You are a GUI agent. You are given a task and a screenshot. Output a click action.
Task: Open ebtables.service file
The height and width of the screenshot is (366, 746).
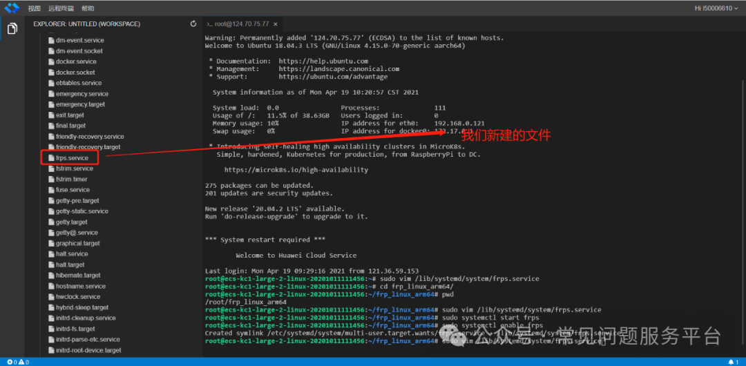[x=79, y=83]
